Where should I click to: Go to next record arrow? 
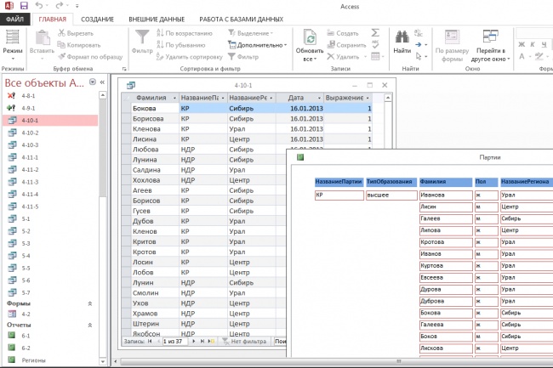pos(194,342)
